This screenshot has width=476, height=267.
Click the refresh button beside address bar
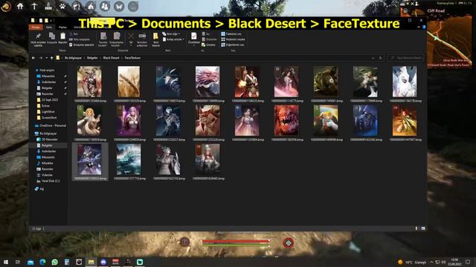tap(380, 58)
